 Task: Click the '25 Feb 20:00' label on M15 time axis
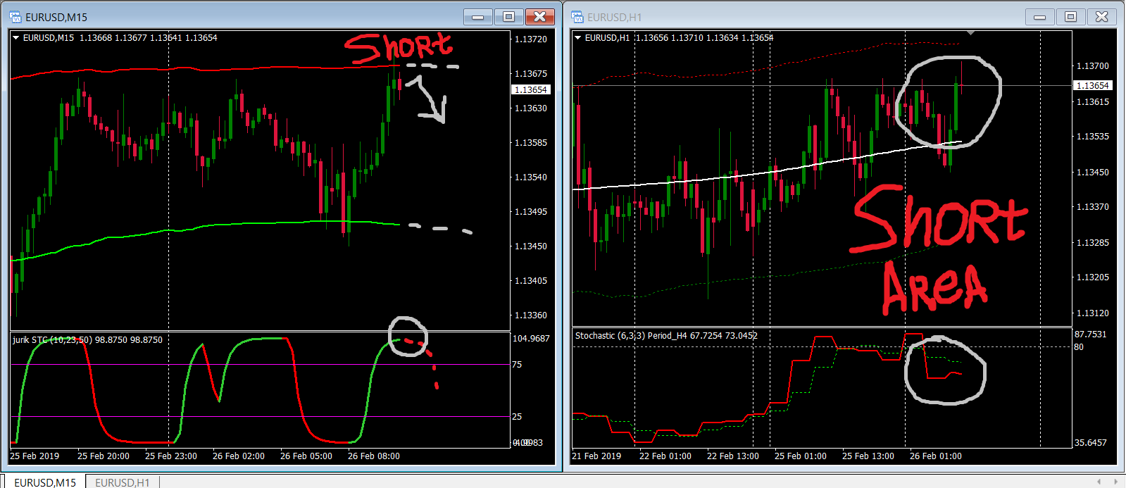pos(104,456)
